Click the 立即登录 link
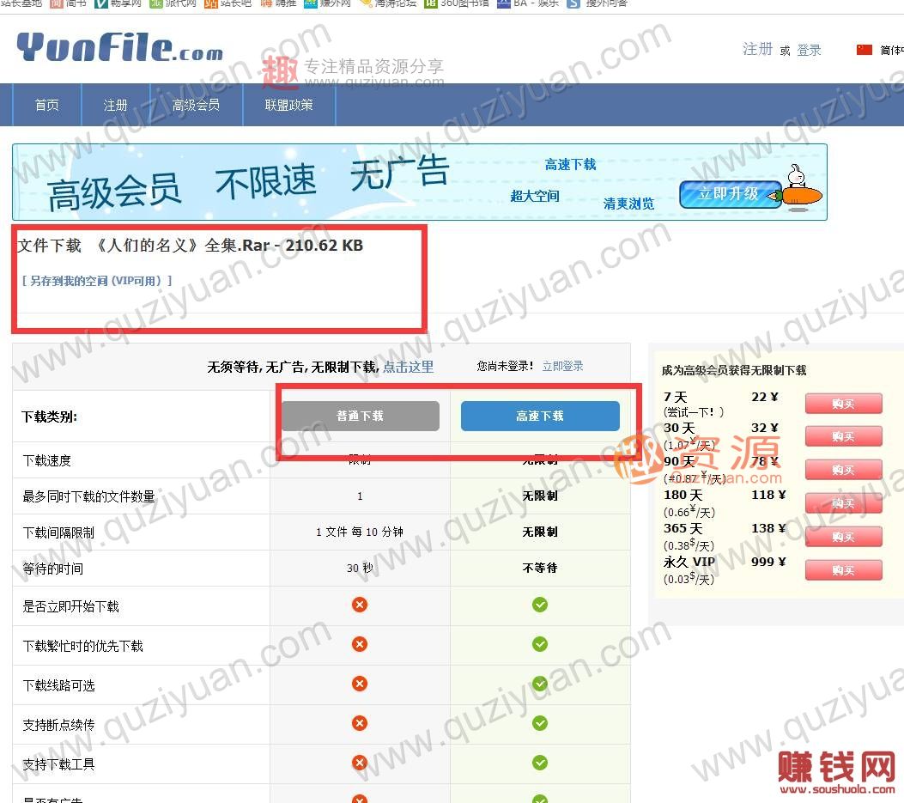Viewport: 904px width, 803px height. tap(562, 366)
